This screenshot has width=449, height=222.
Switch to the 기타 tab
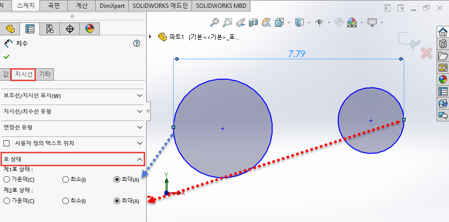45,74
